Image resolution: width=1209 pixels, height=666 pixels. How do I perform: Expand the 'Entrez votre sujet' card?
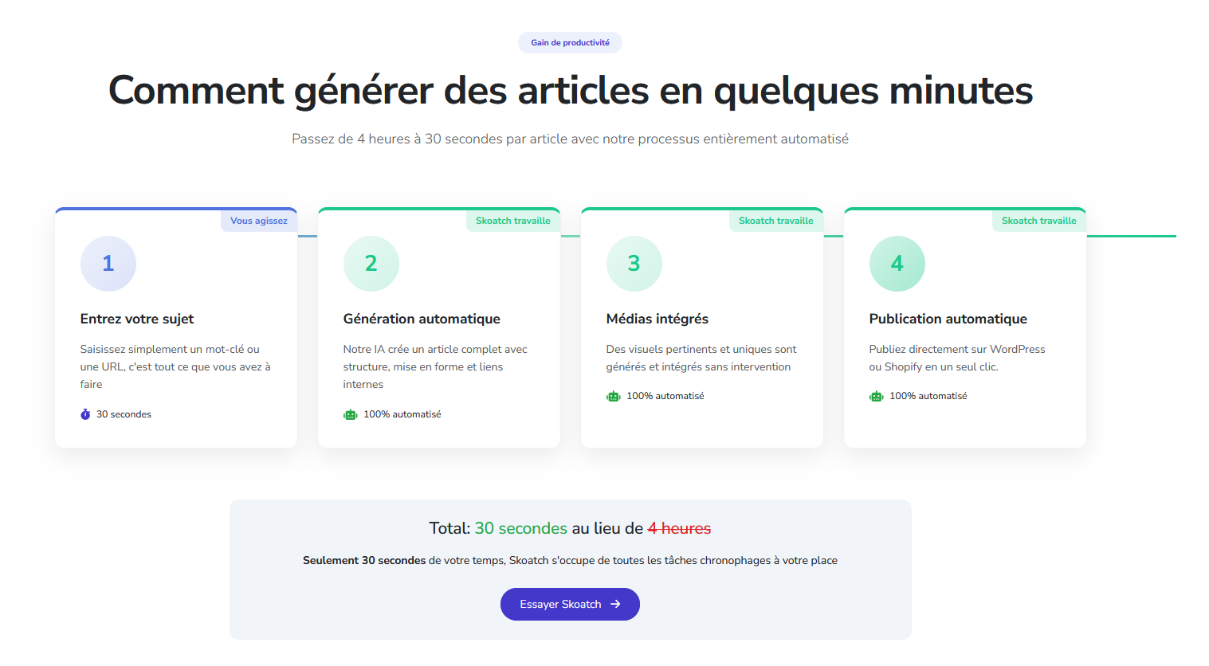(175, 327)
